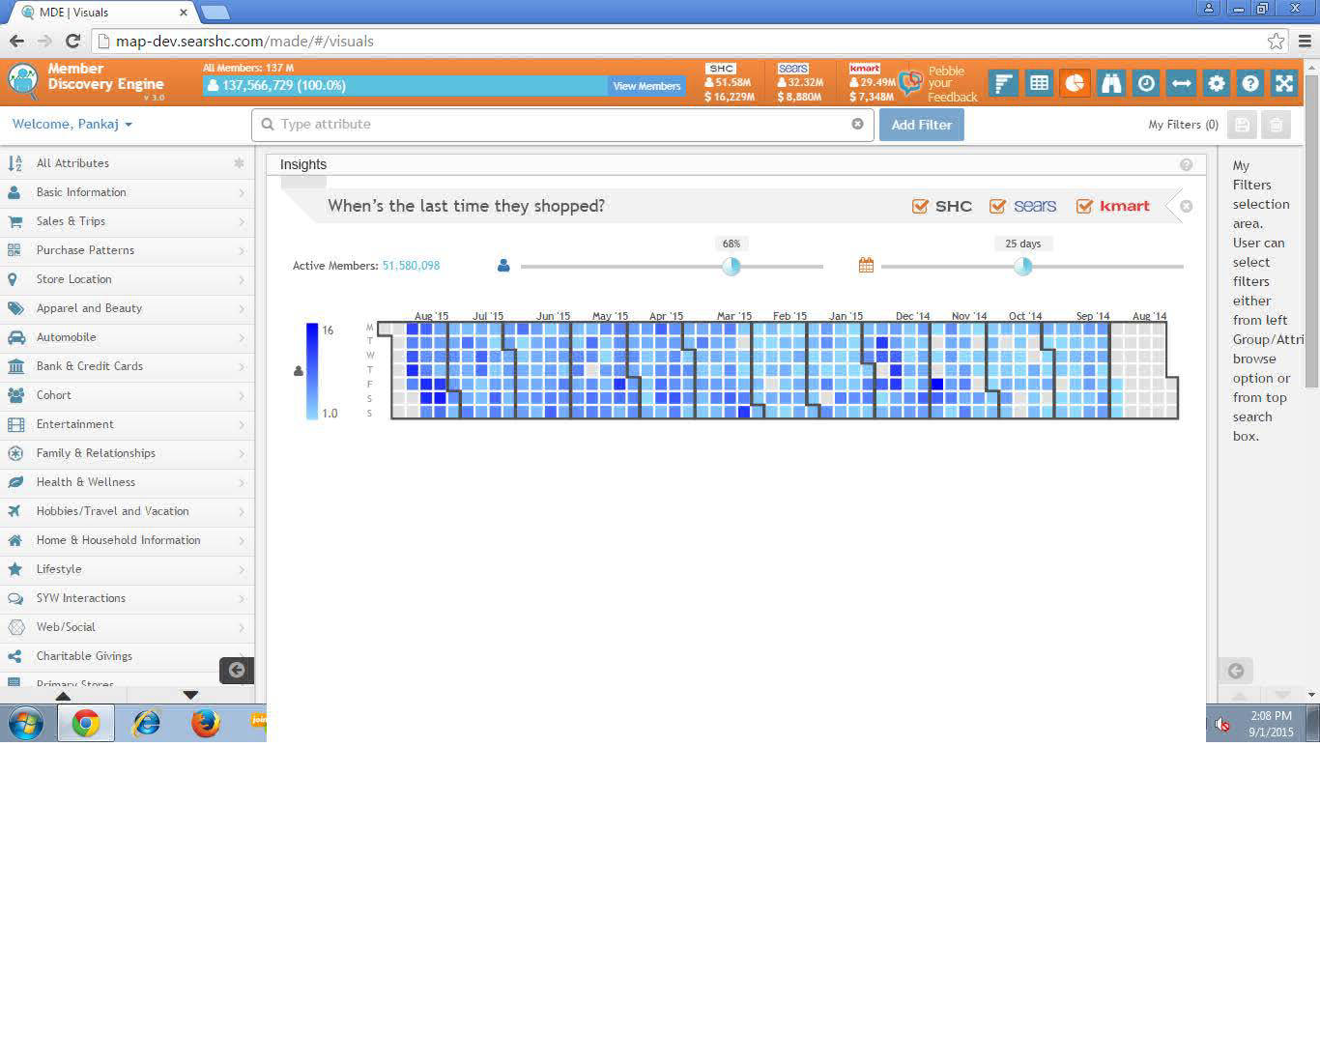Open the help question mark icon

tap(1250, 84)
